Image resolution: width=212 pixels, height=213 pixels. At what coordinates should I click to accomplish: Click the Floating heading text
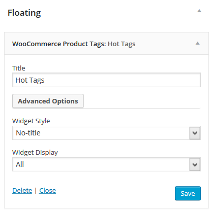point(24,13)
